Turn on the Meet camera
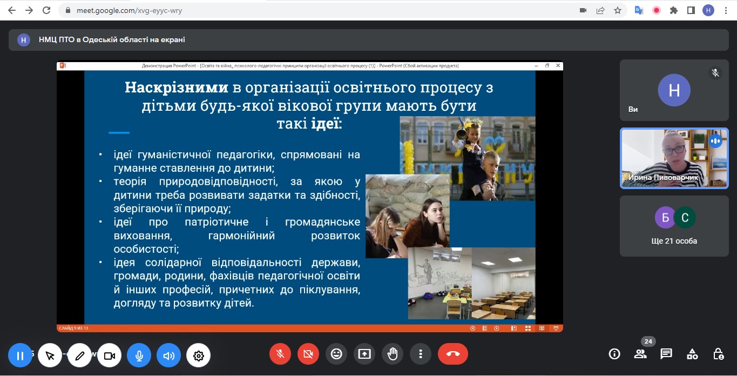 pyautogui.click(x=308, y=354)
